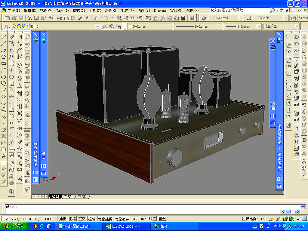Open the 编辑(E) menu
Screen dimensions: 308x231
[x=30, y=11]
